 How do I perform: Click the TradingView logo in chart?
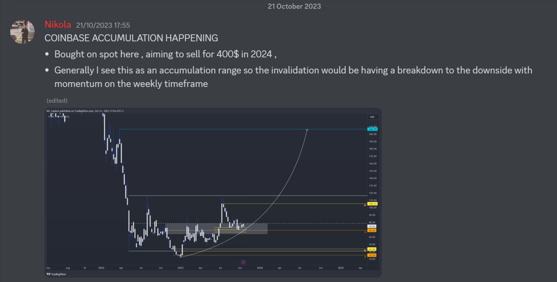tap(56, 274)
